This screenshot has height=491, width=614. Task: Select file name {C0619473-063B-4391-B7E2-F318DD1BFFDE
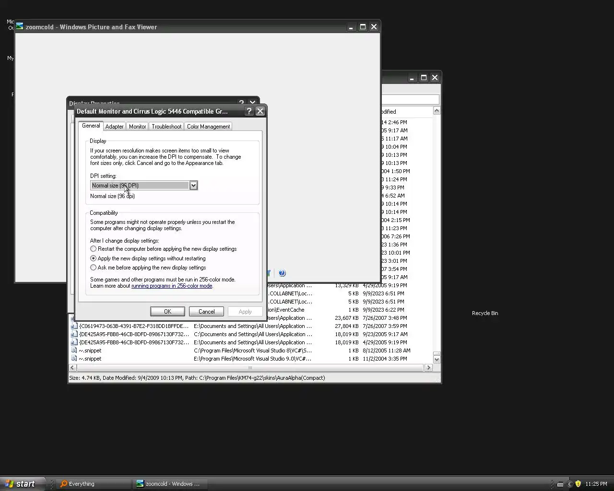point(134,326)
